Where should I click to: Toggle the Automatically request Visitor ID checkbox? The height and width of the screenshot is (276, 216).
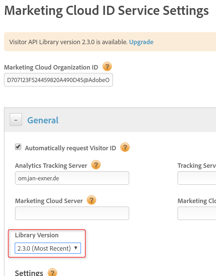18,147
